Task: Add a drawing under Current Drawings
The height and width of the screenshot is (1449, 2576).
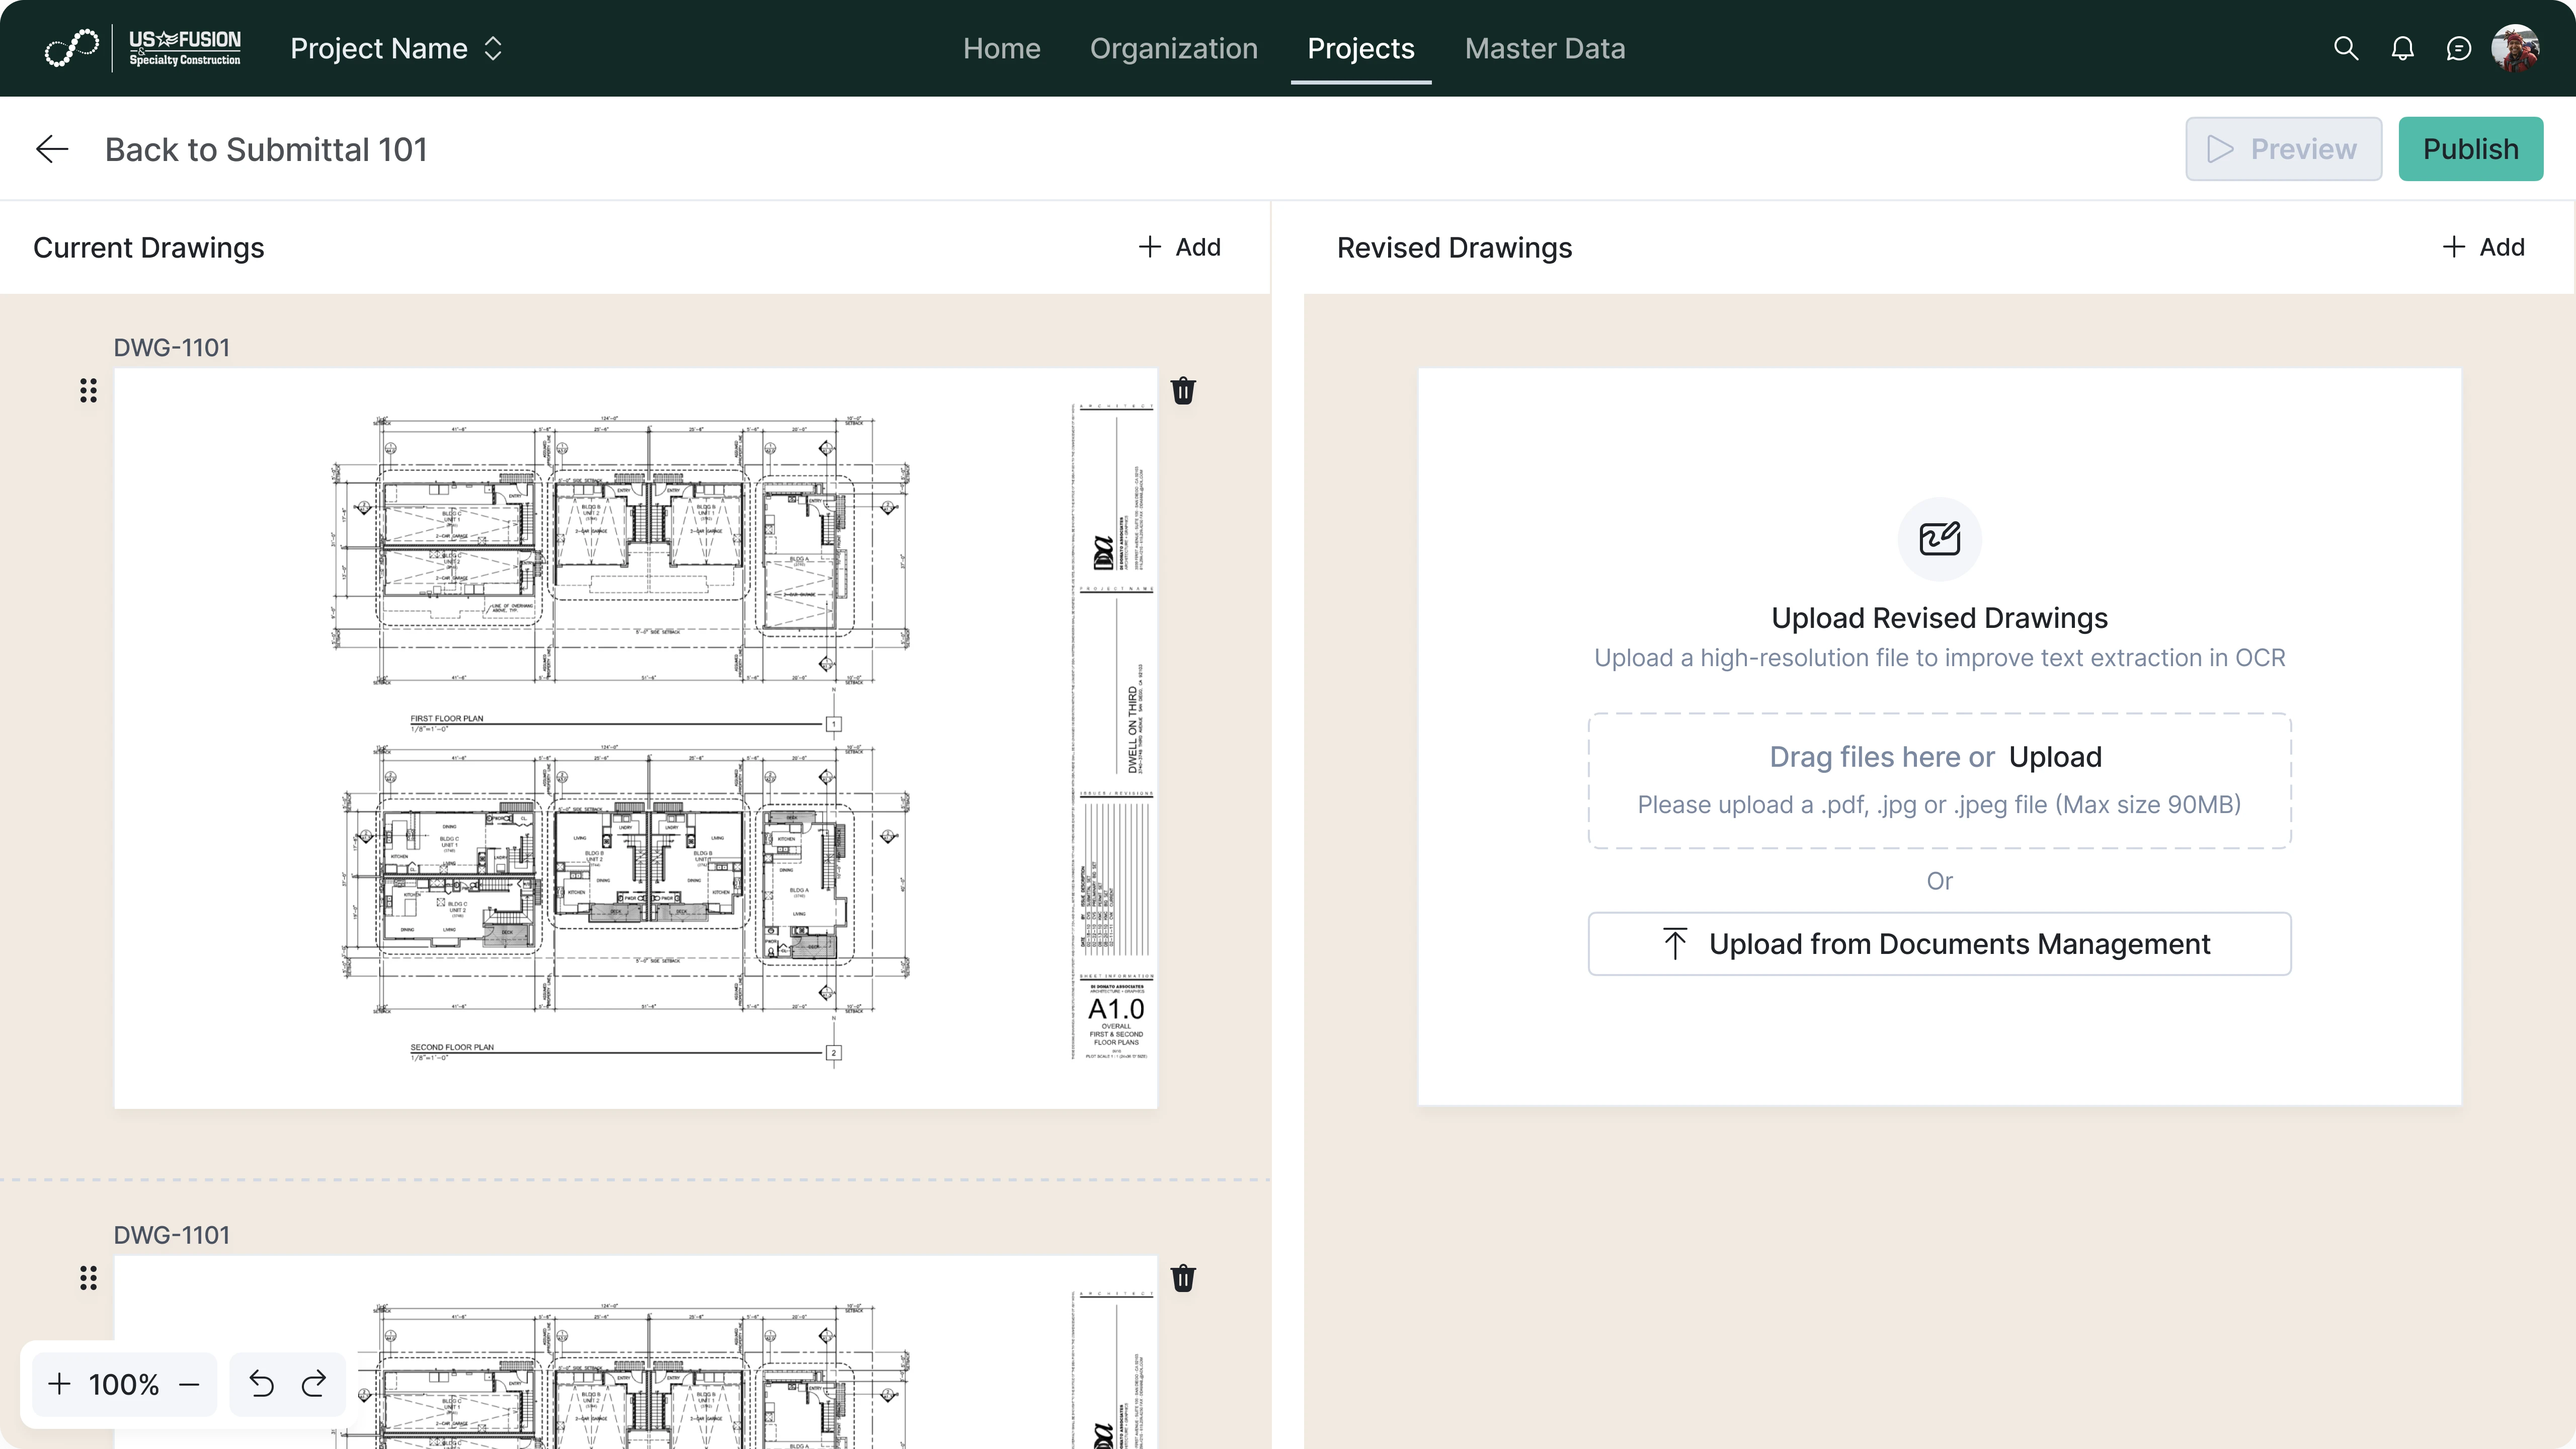Action: click(x=1181, y=247)
